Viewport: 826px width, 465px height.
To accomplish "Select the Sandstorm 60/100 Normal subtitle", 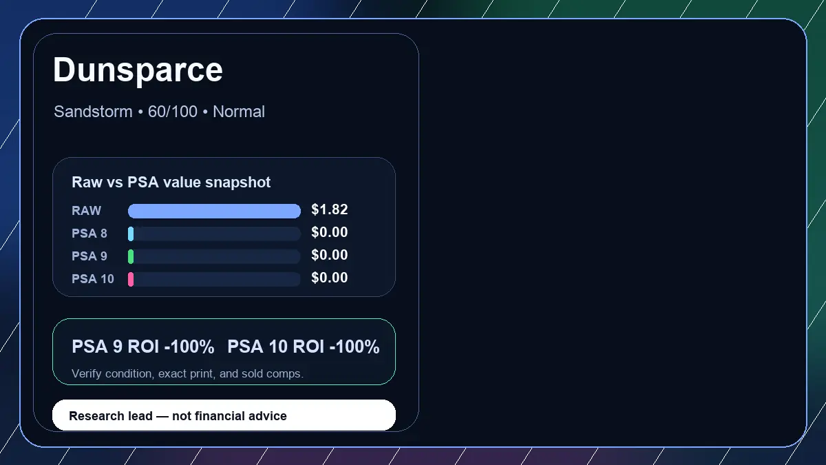I will click(159, 112).
